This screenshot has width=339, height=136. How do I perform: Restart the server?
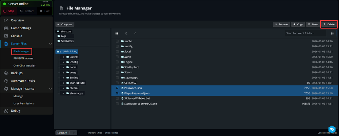pos(26,11)
